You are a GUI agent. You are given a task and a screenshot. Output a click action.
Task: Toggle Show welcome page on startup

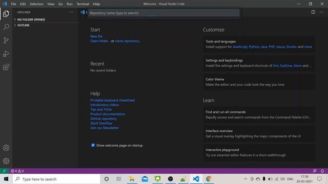(93, 145)
